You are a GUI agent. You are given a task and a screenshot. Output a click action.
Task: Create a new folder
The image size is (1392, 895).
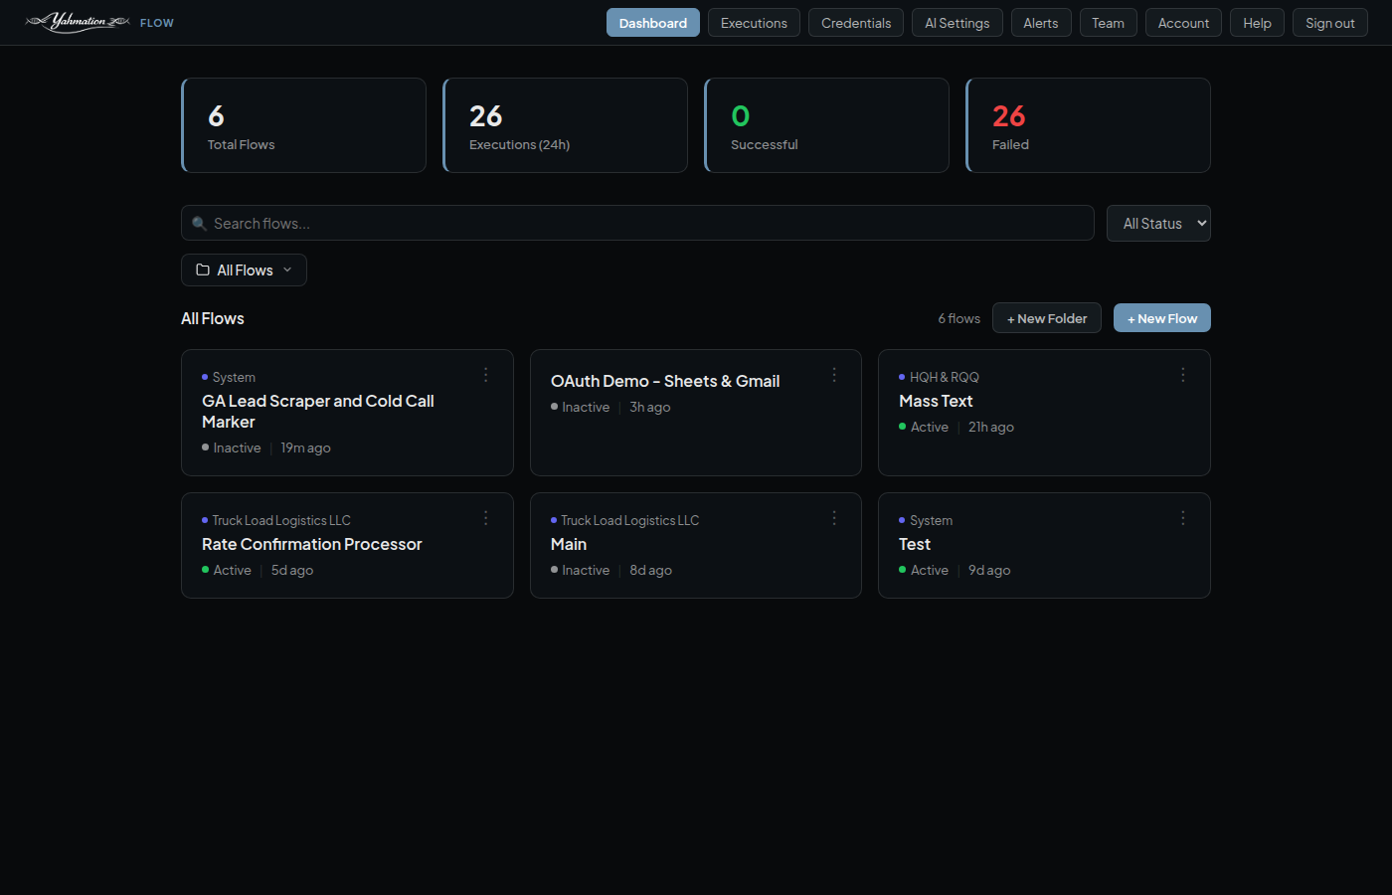pos(1047,318)
